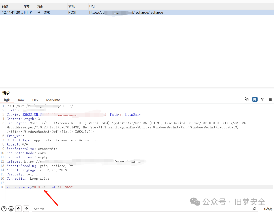Screen dimensions: 274x213
Task: Open the search settings gear icon
Action: (11, 209)
